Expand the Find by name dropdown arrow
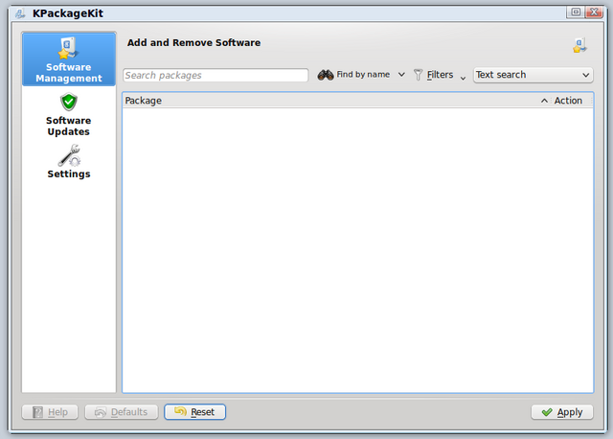 (x=401, y=75)
